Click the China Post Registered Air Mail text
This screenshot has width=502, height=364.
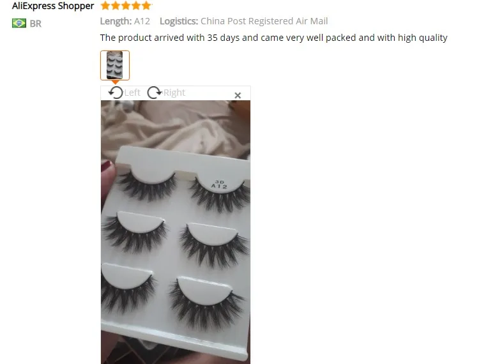point(264,21)
